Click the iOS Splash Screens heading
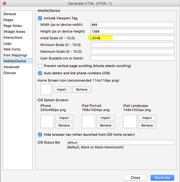180x182 pixels. click(53, 100)
